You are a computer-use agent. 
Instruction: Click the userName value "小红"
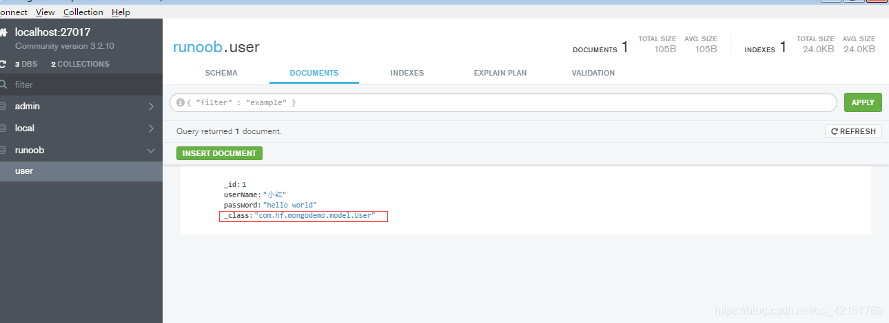coord(274,195)
